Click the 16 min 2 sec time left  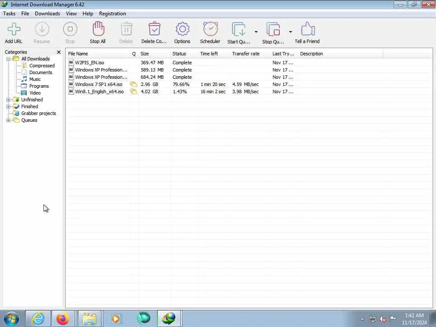tap(213, 92)
